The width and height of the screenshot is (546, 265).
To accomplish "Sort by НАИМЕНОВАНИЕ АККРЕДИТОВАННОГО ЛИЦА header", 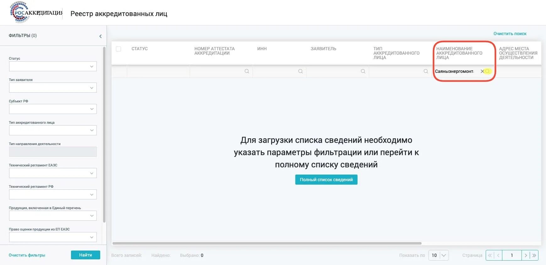I will [x=459, y=53].
